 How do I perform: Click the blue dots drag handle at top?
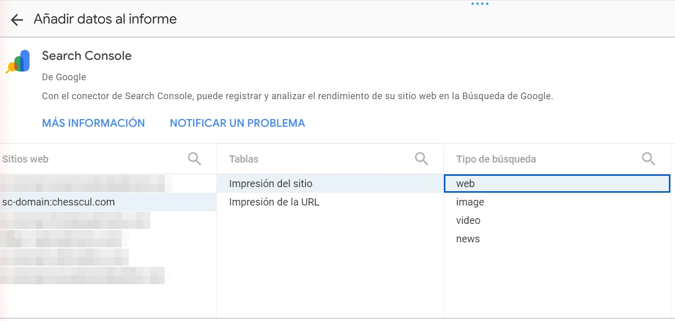tap(480, 4)
